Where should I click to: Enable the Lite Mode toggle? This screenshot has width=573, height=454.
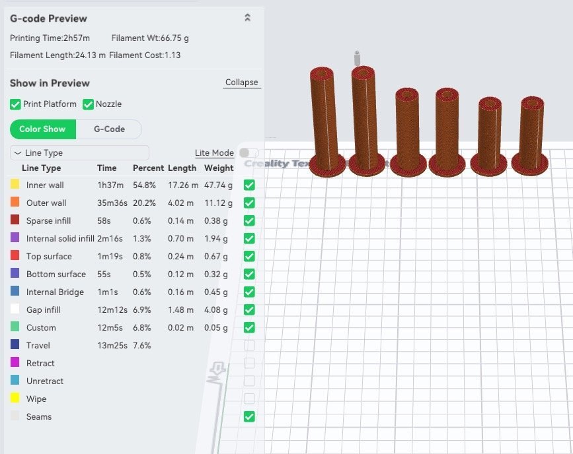pos(248,153)
